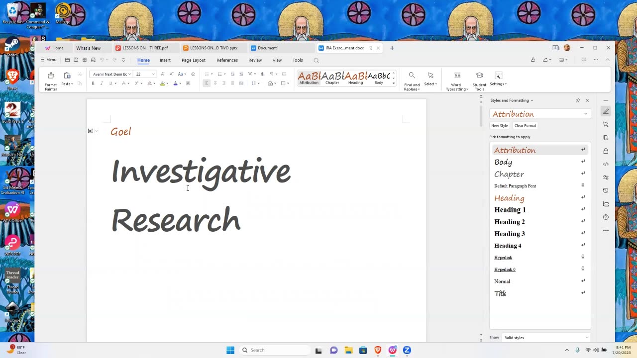Toggle Underline formatting
This screenshot has width=637, height=358.
(x=110, y=84)
